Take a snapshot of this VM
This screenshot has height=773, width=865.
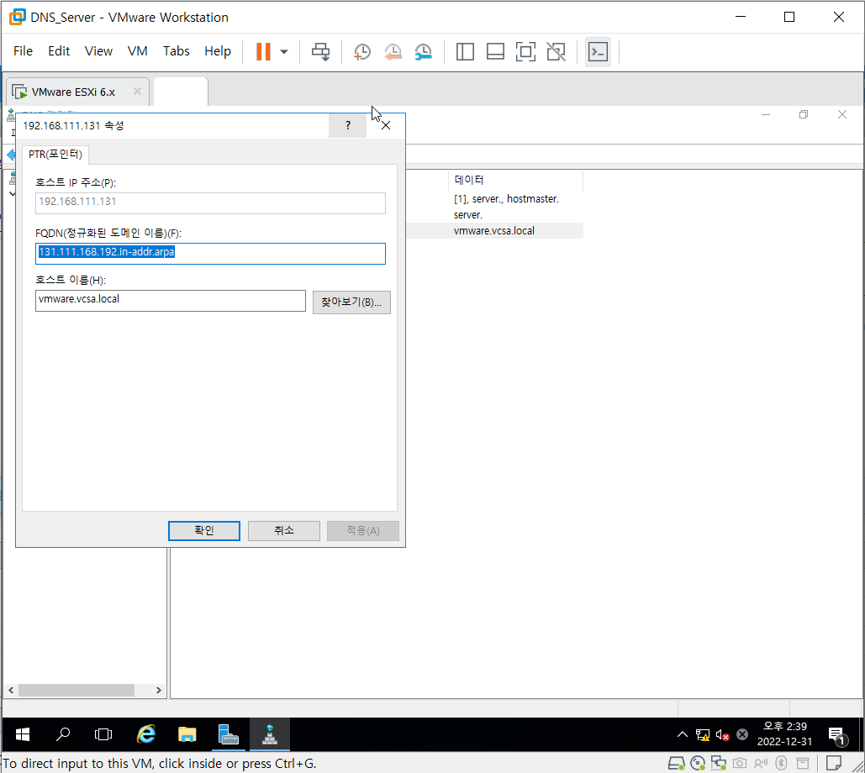[x=361, y=52]
